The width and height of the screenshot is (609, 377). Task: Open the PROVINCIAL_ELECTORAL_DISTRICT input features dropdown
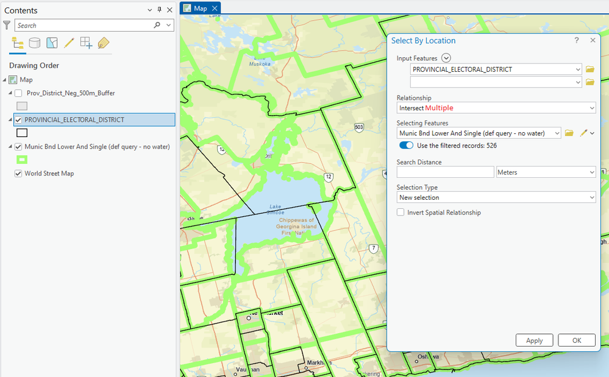(x=578, y=69)
